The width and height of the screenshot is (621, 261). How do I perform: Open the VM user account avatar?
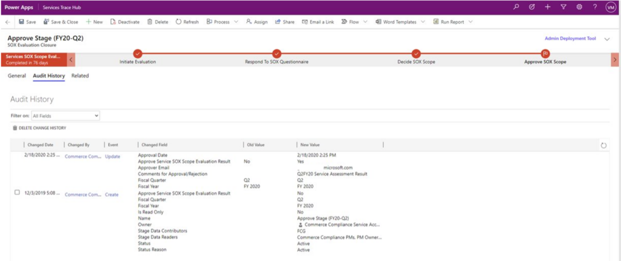pos(611,7)
